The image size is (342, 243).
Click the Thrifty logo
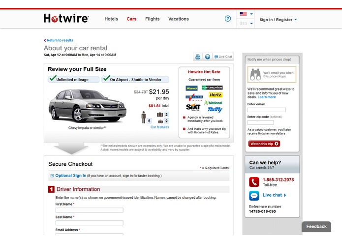(215, 109)
